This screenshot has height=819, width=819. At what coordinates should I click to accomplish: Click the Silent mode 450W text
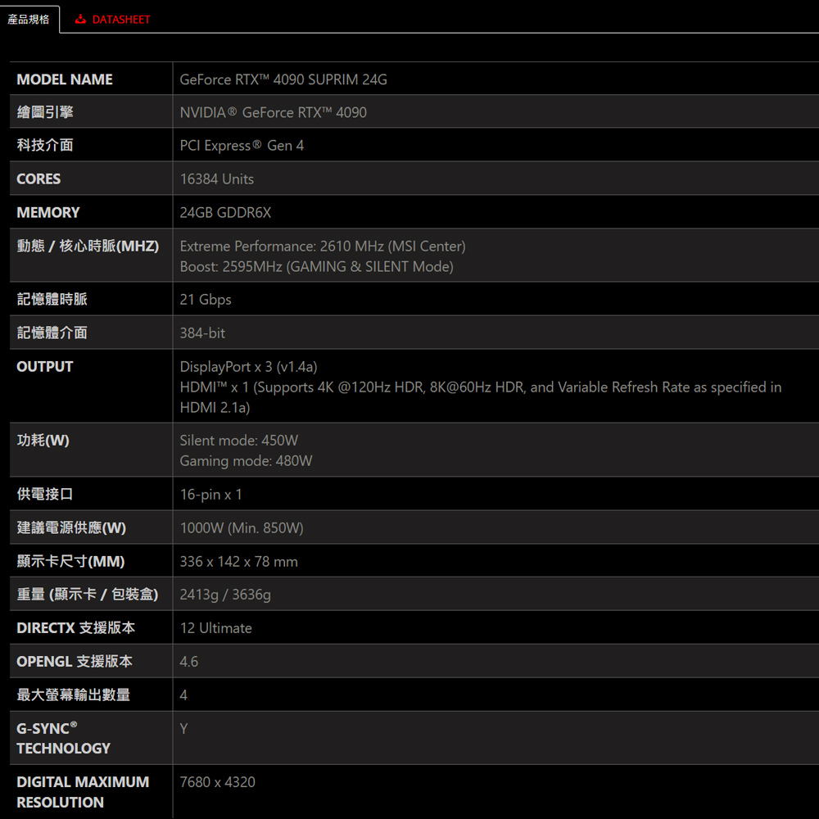coord(238,441)
